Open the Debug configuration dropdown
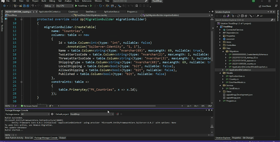This screenshot has height=142, width=280. (x=49, y=6)
